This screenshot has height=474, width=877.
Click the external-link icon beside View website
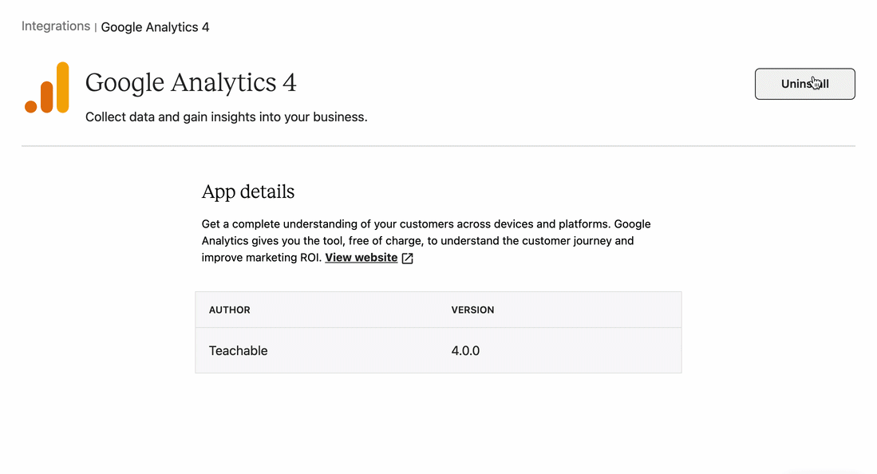(x=408, y=258)
